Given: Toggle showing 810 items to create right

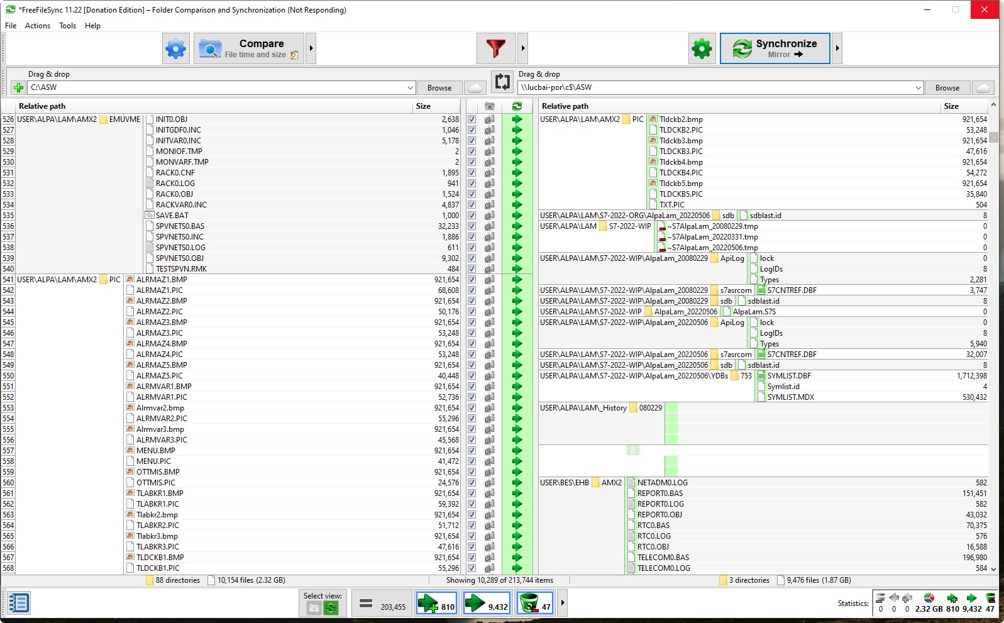Looking at the screenshot, I should coord(436,604).
